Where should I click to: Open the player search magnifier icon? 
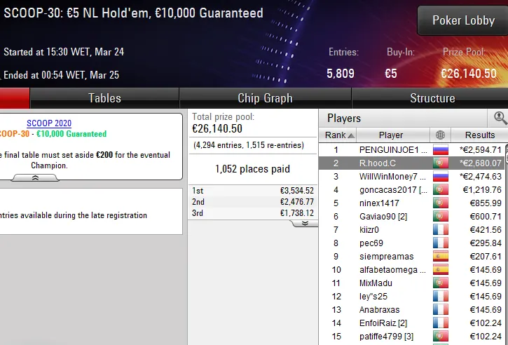[500, 118]
